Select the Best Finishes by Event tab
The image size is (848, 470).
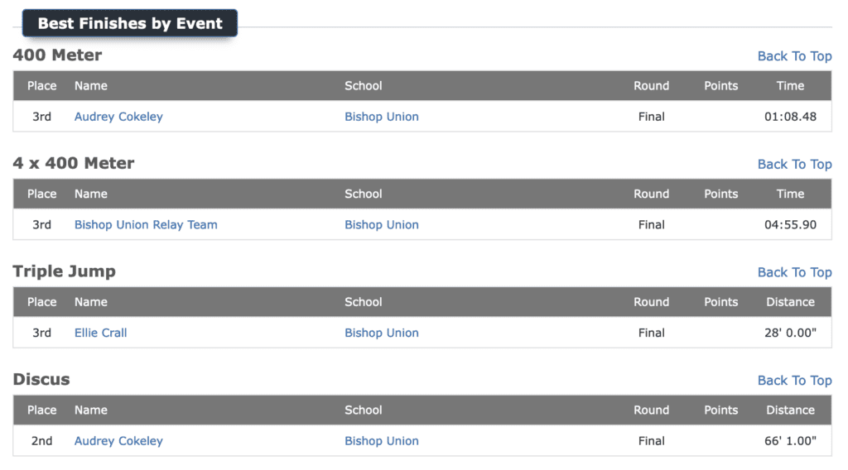pos(130,23)
